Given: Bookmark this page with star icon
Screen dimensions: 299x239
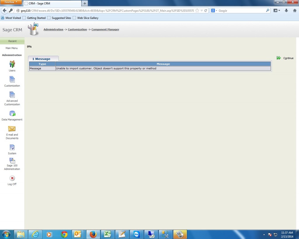Looking at the screenshot, I should click(197, 11).
